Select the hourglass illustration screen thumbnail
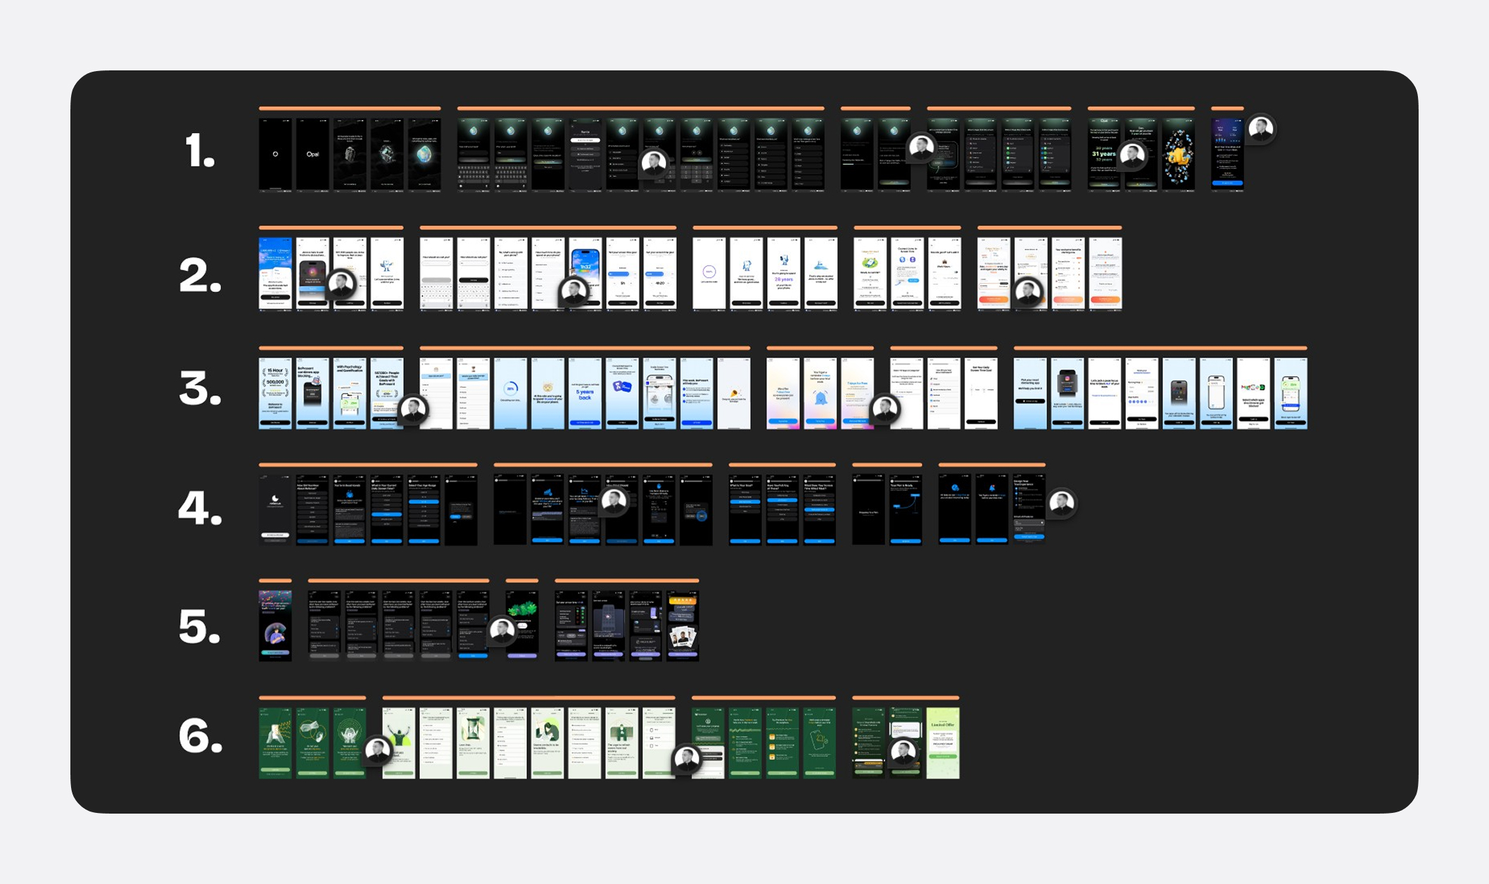The image size is (1489, 884). pos(473,743)
